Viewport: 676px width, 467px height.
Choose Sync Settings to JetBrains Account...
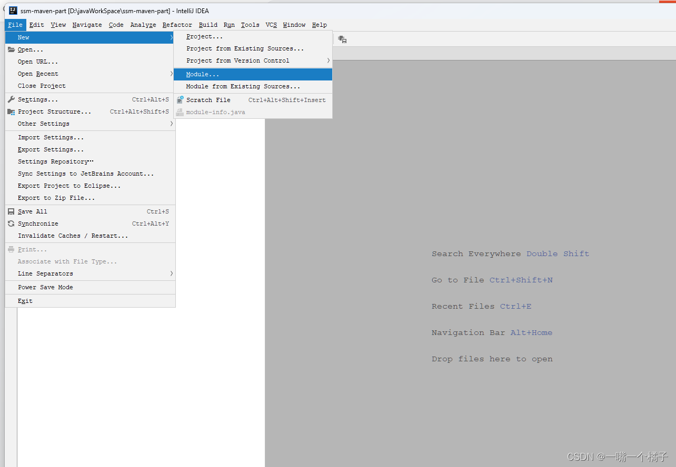[90, 174]
